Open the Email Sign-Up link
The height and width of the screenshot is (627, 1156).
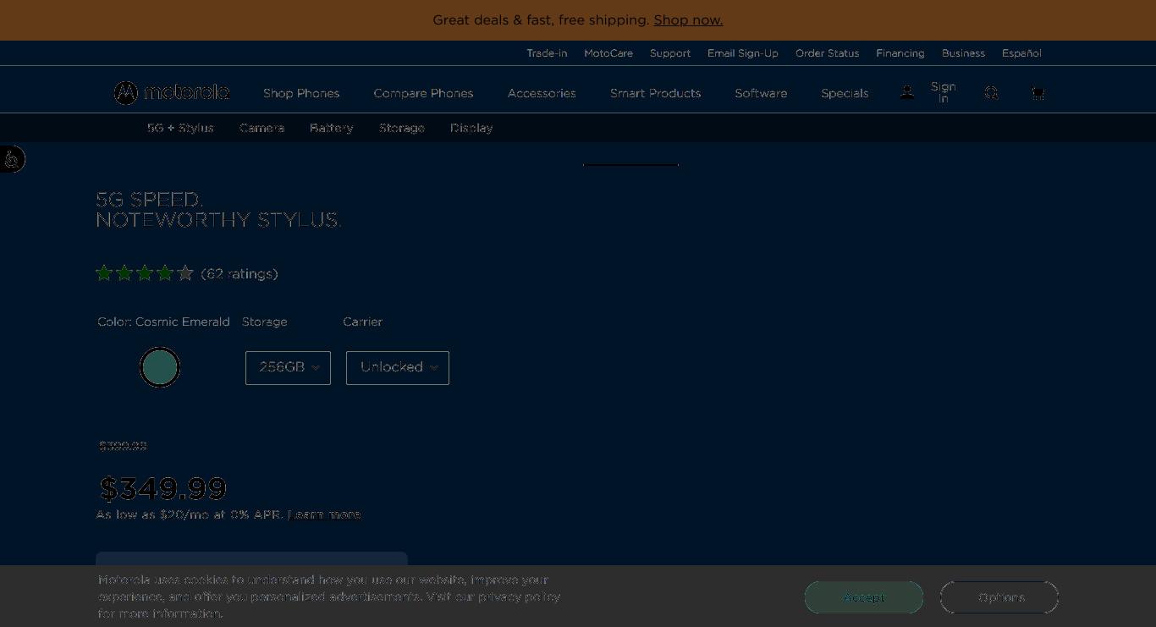click(743, 53)
